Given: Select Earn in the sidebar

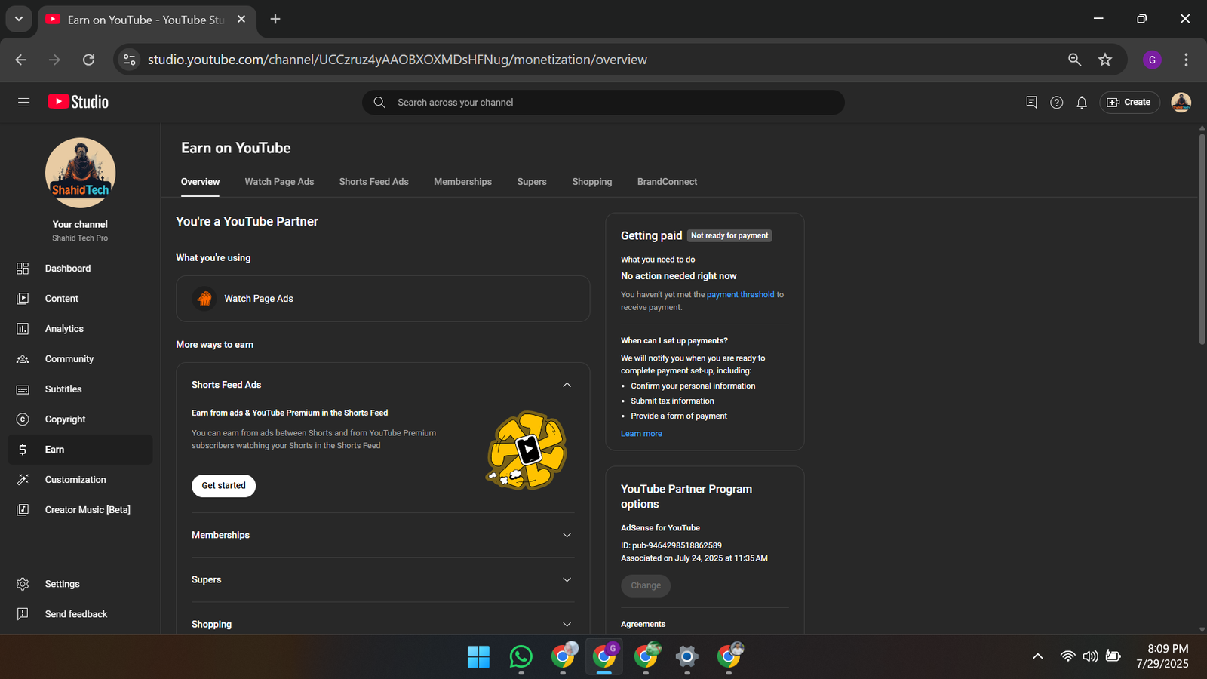Looking at the screenshot, I should pyautogui.click(x=80, y=450).
